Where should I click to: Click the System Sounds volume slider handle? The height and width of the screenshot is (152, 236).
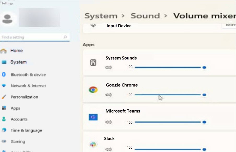pos(204,67)
